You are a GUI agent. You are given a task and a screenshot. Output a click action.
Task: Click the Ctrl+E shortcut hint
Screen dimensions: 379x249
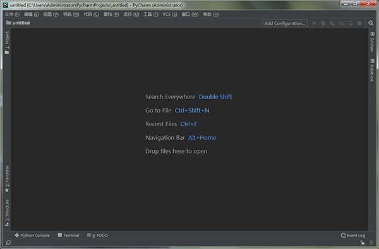189,124
